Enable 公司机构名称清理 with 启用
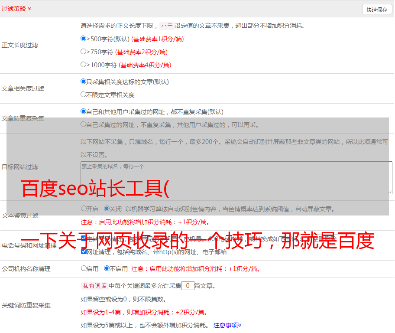395x333 pixels. tap(84, 268)
